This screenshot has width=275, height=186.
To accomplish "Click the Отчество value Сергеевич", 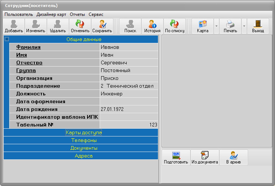I will (x=129, y=62).
